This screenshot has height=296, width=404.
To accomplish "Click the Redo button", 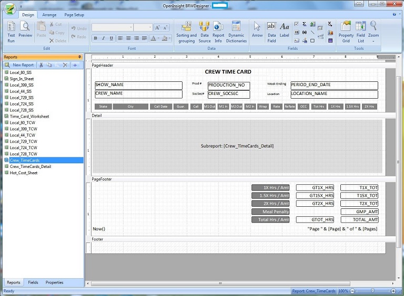I will [x=79, y=37].
